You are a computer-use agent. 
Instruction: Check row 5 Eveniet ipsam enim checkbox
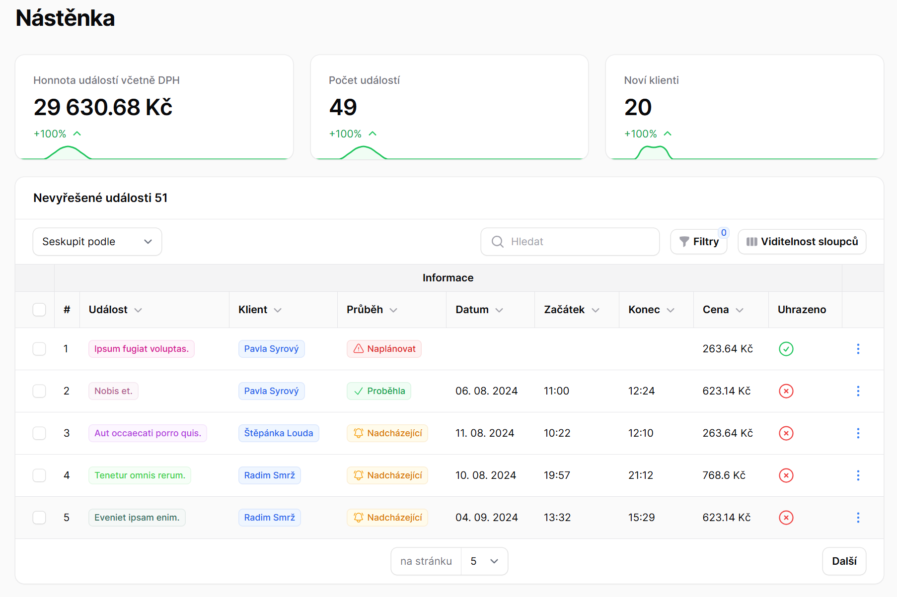click(x=39, y=518)
